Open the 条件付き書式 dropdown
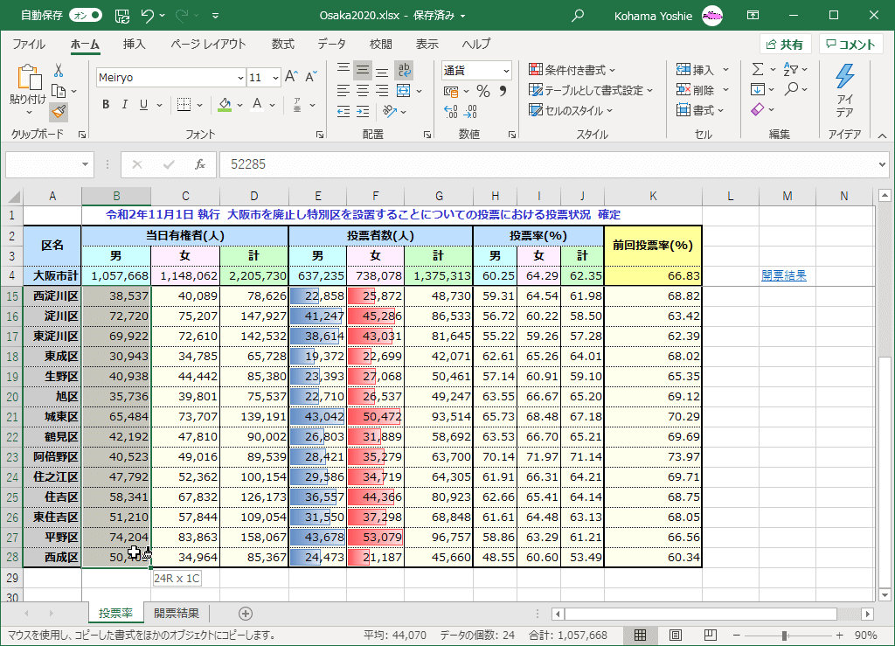895x646 pixels. click(572, 70)
